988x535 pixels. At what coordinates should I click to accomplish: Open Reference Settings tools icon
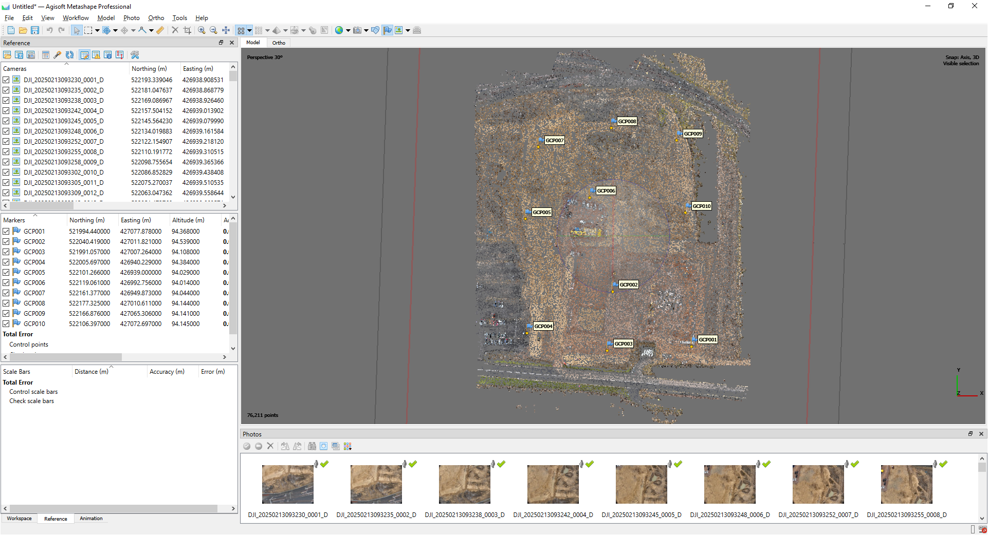coord(135,55)
